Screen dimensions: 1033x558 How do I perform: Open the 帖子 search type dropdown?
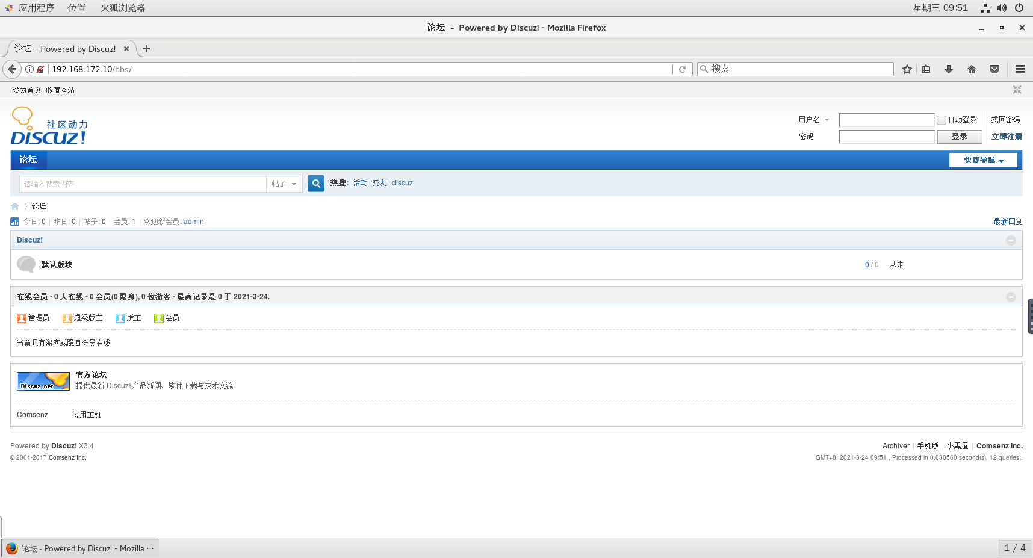(284, 184)
